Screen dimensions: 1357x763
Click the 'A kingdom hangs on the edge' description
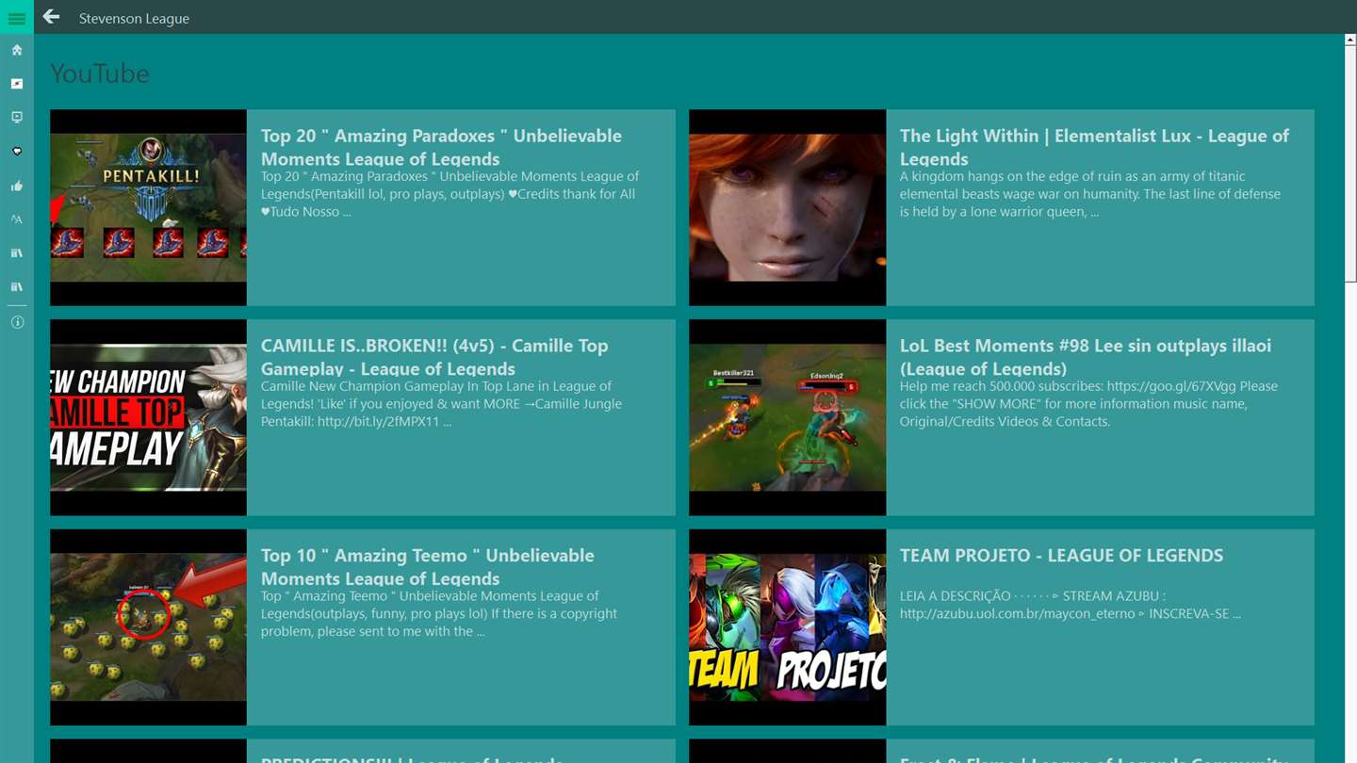[1090, 194]
